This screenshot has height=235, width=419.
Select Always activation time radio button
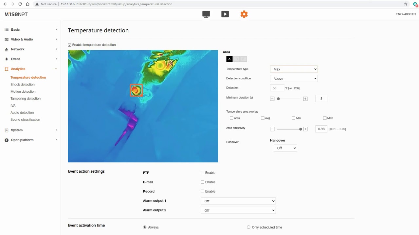coord(145,227)
